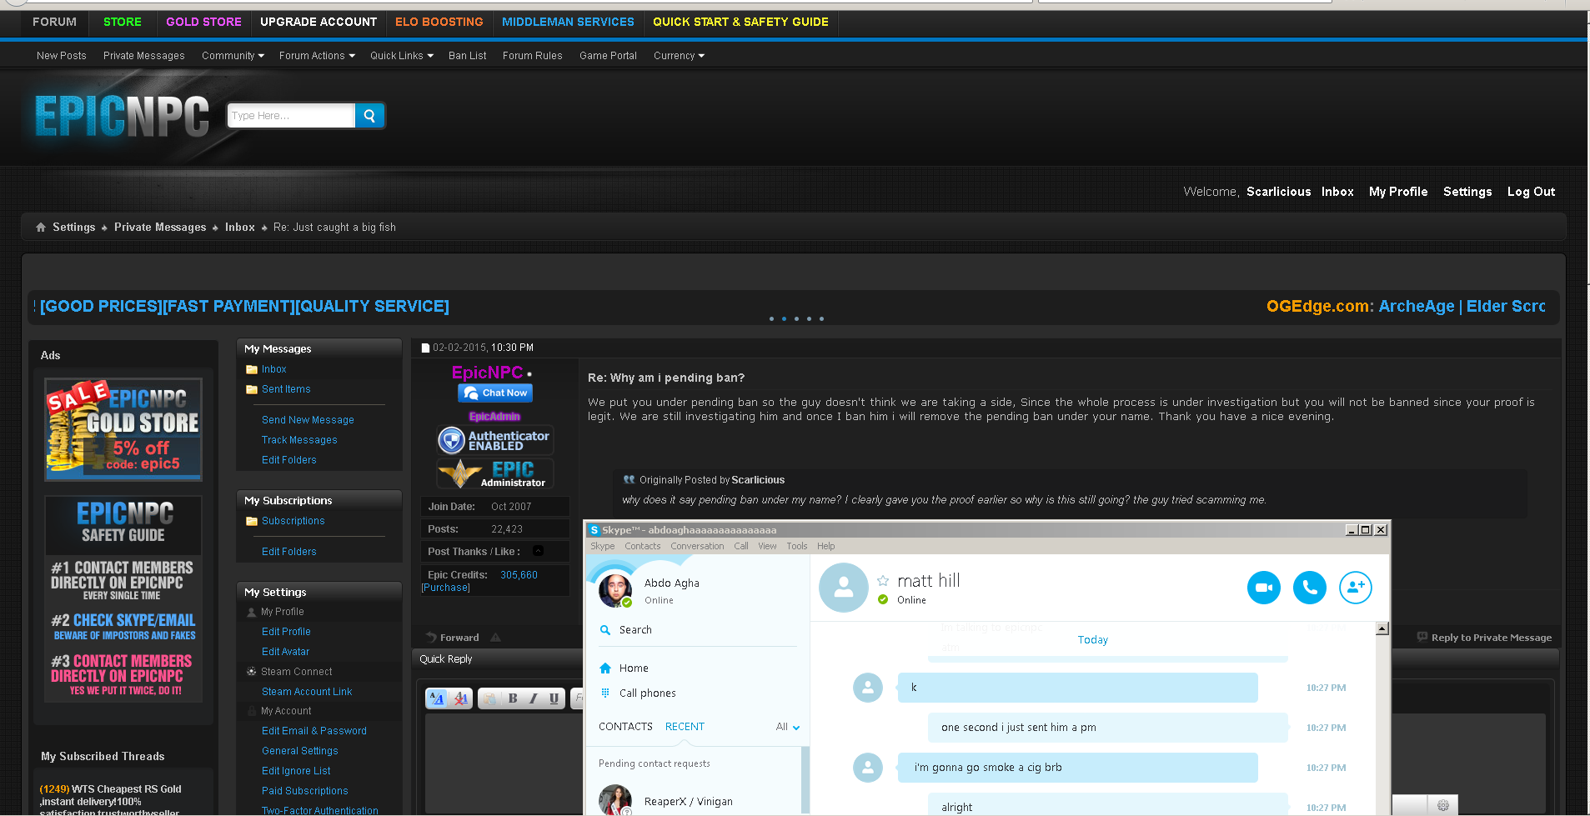This screenshot has width=1590, height=816.
Task: Click the Subscriptions folder icon
Action: point(252,521)
